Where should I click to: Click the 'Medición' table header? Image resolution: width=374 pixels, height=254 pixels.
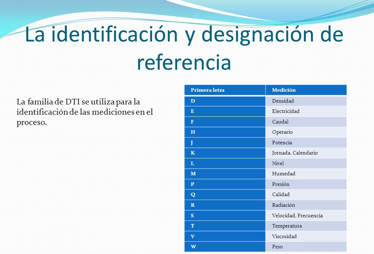tap(306, 90)
